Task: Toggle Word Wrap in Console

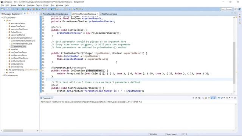Action: tap(209, 98)
